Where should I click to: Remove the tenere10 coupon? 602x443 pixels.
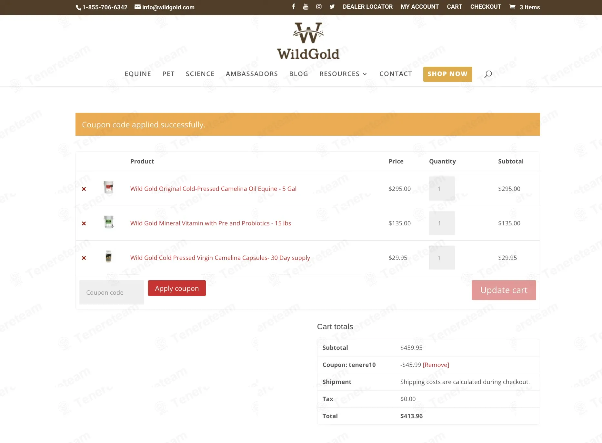tap(436, 365)
